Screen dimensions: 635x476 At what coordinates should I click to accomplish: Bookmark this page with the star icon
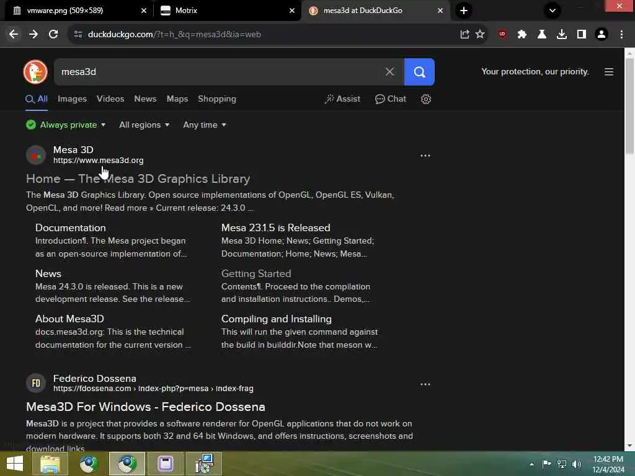tap(480, 35)
